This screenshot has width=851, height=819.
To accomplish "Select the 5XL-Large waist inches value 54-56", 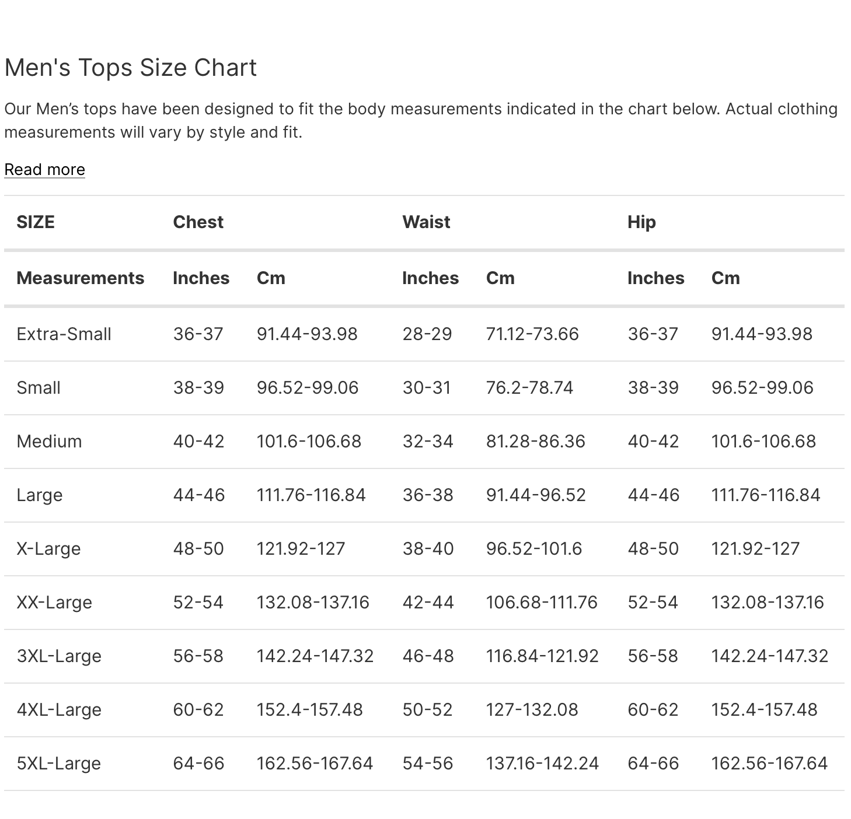I will (x=428, y=764).
